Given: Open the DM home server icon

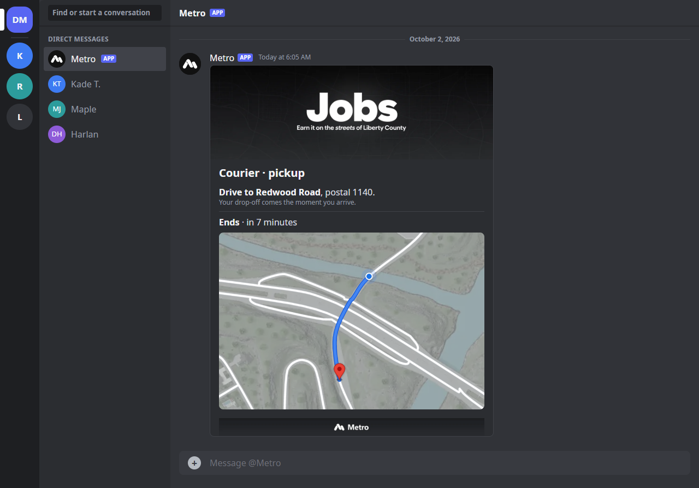Looking at the screenshot, I should [20, 20].
